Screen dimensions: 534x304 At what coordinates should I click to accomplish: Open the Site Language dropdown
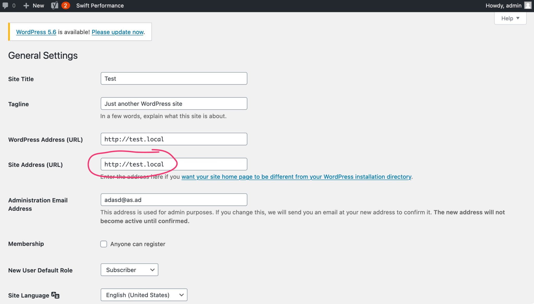144,295
